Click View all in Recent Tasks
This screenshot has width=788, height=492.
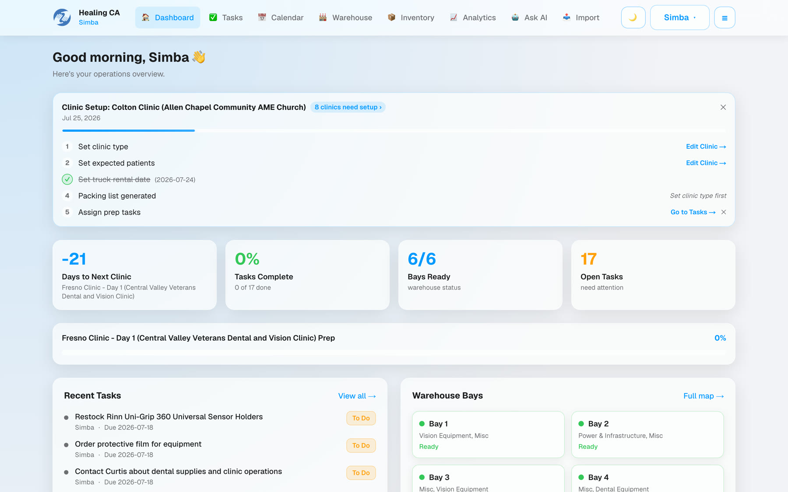(357, 396)
